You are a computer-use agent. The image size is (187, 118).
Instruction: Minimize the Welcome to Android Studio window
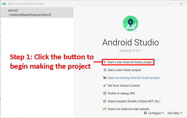pos(170,4)
